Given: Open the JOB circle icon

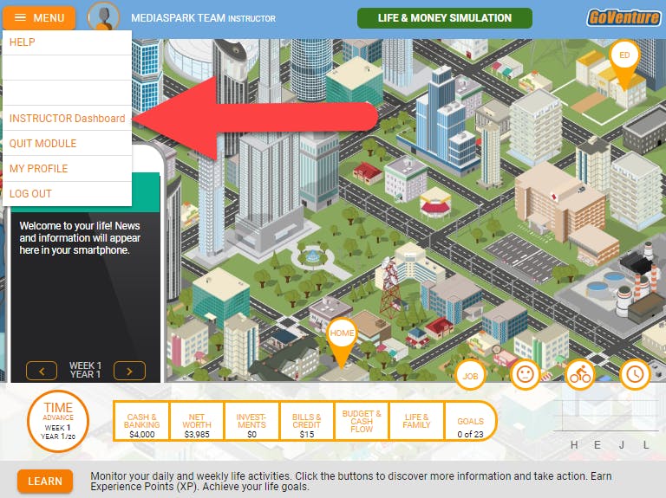Looking at the screenshot, I should [x=470, y=375].
